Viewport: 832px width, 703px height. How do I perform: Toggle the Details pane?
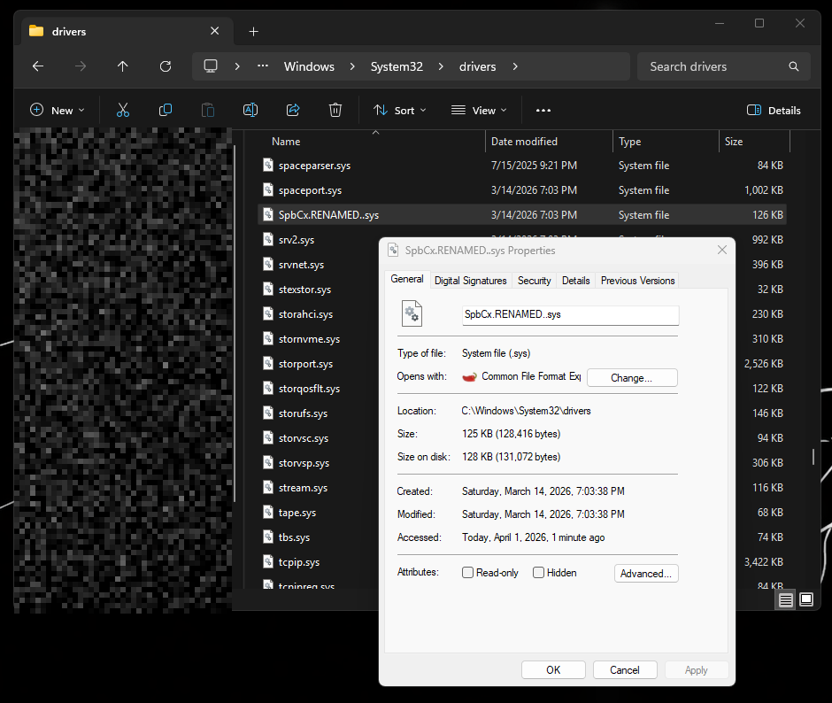click(x=774, y=110)
